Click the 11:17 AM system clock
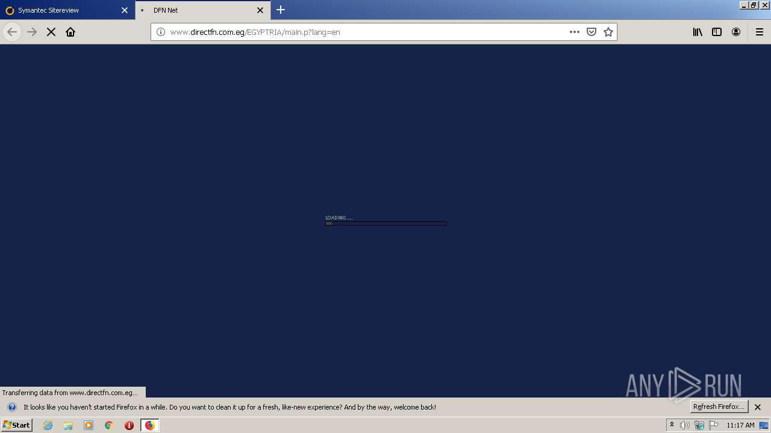Image resolution: width=771 pixels, height=433 pixels. point(740,425)
